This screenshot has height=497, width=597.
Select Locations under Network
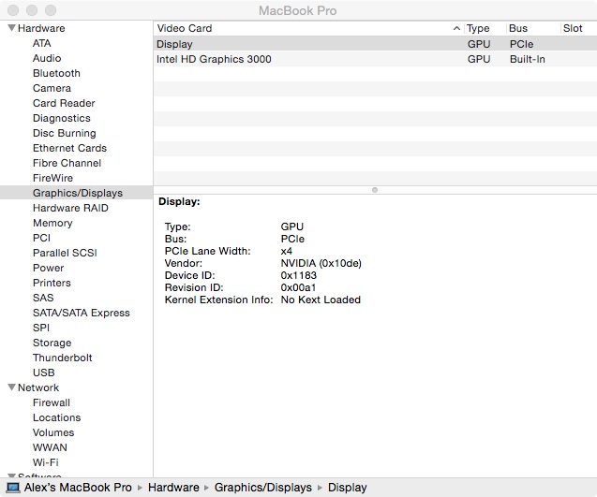pyautogui.click(x=57, y=417)
